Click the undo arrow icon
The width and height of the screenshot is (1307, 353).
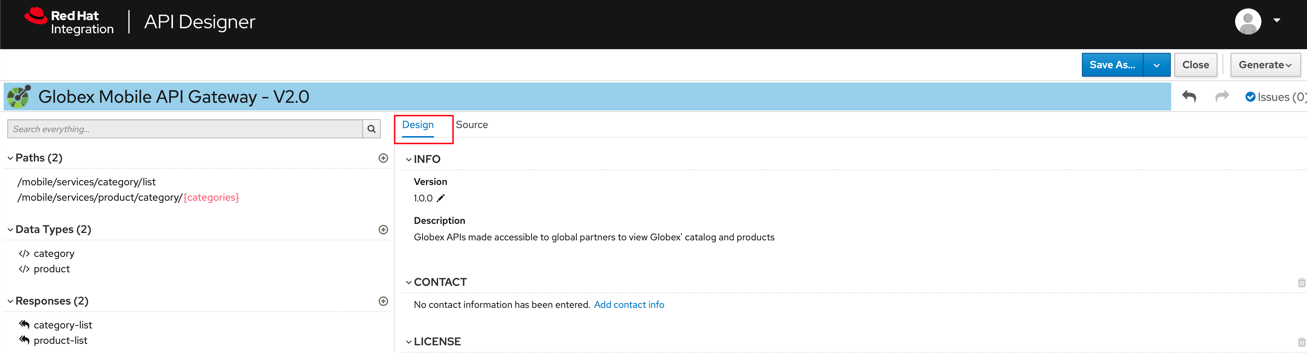[1189, 97]
